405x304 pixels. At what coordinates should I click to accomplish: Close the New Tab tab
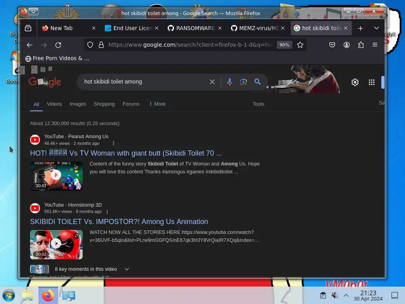(94, 28)
